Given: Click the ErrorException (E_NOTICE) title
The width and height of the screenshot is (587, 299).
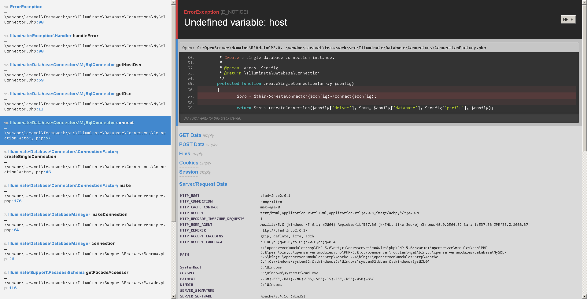Looking at the screenshot, I should point(216,12).
